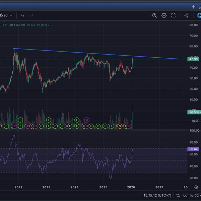Open the quick search magnifier icon
This screenshot has width=201, height=201.
154,15
